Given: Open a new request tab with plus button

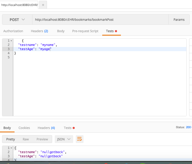Looking at the screenshot, I should (x=43, y=5).
